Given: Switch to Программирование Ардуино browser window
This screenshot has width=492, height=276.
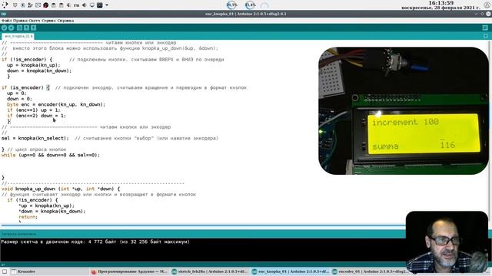Looking at the screenshot, I should pos(129,271).
